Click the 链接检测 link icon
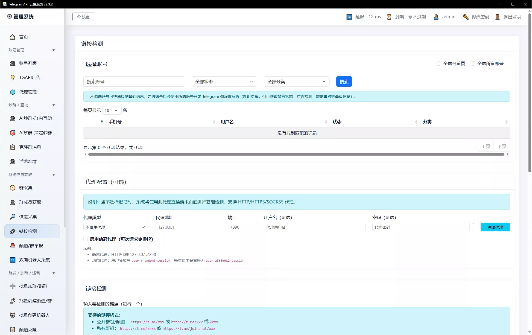Screen dimensions: 532x335 pyautogui.click(x=13, y=231)
